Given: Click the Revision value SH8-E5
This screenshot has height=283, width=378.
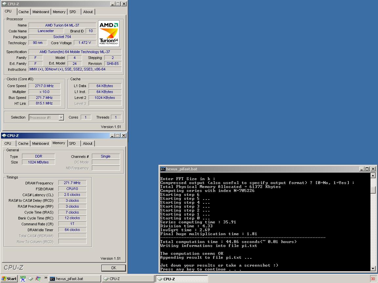Looking at the screenshot, I should 113,64.
